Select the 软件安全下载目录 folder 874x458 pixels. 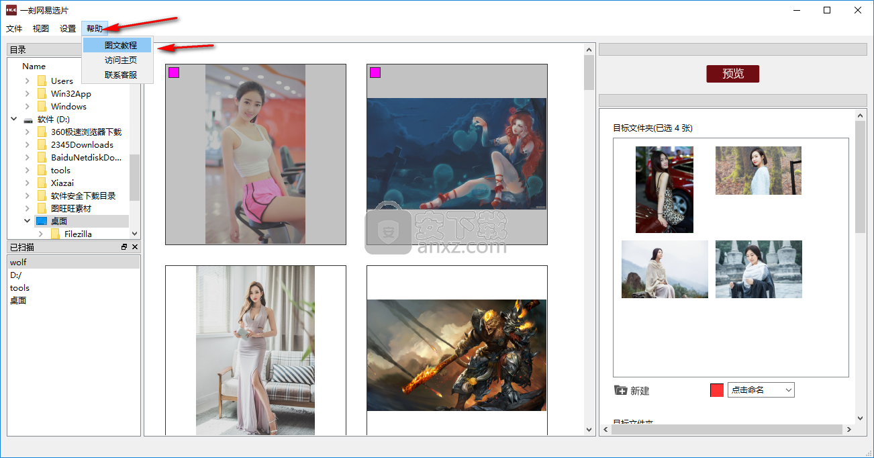pos(83,196)
